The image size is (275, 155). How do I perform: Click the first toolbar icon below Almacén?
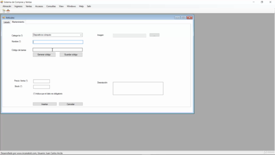pyautogui.click(x=4, y=11)
